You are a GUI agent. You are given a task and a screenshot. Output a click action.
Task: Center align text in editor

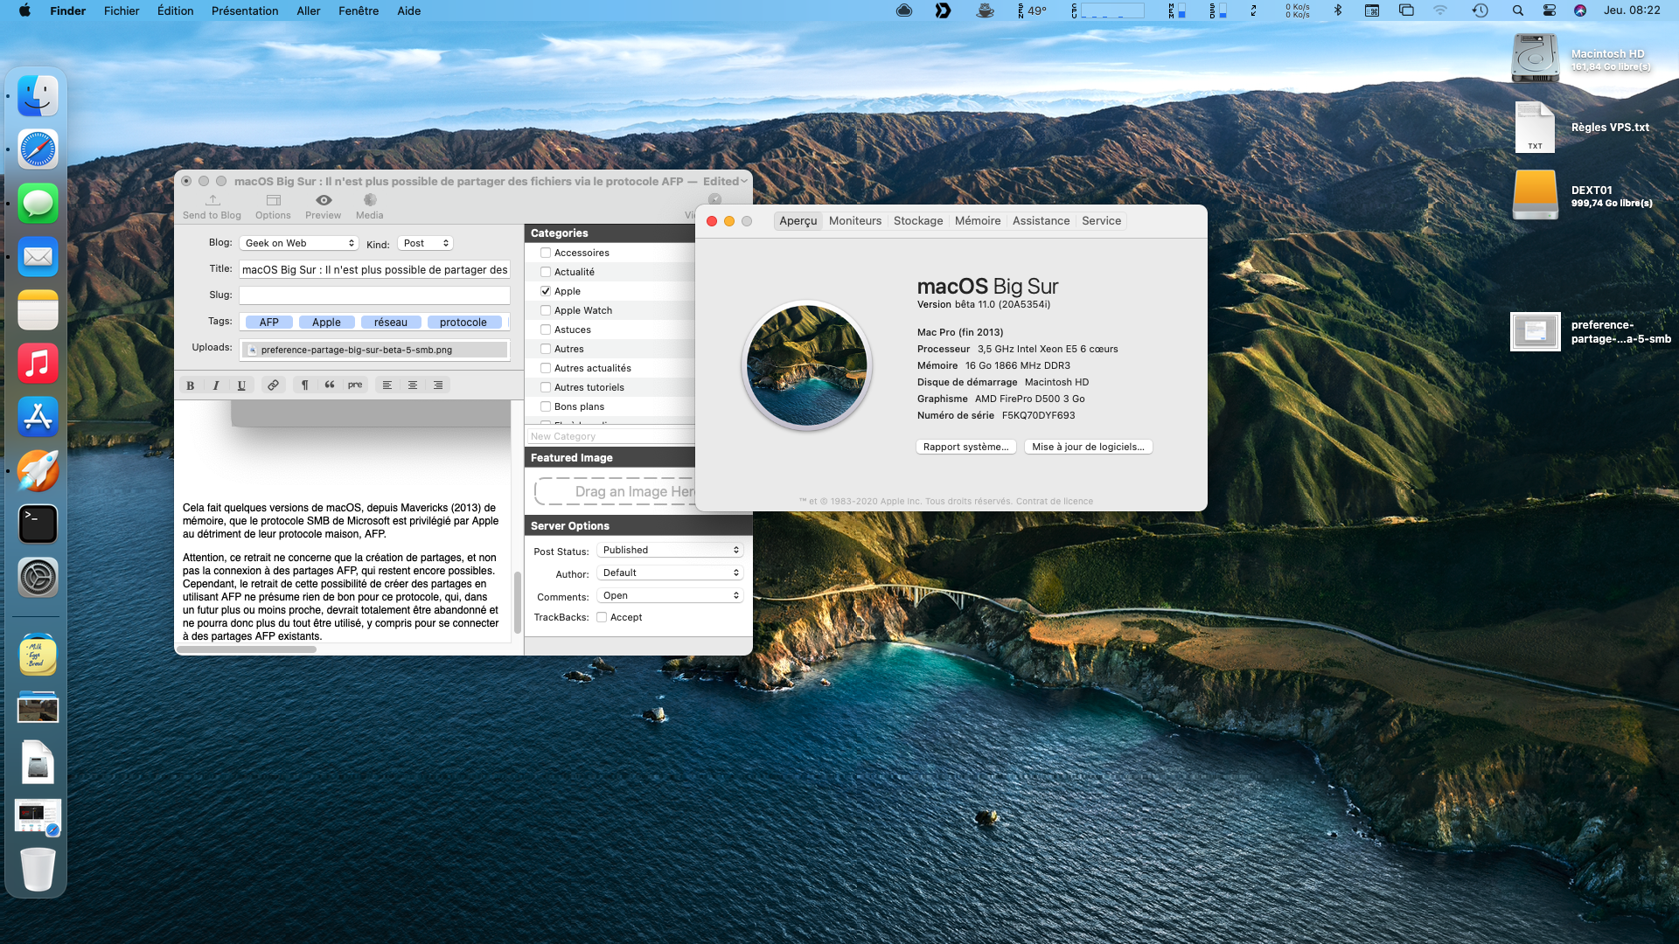pos(413,385)
